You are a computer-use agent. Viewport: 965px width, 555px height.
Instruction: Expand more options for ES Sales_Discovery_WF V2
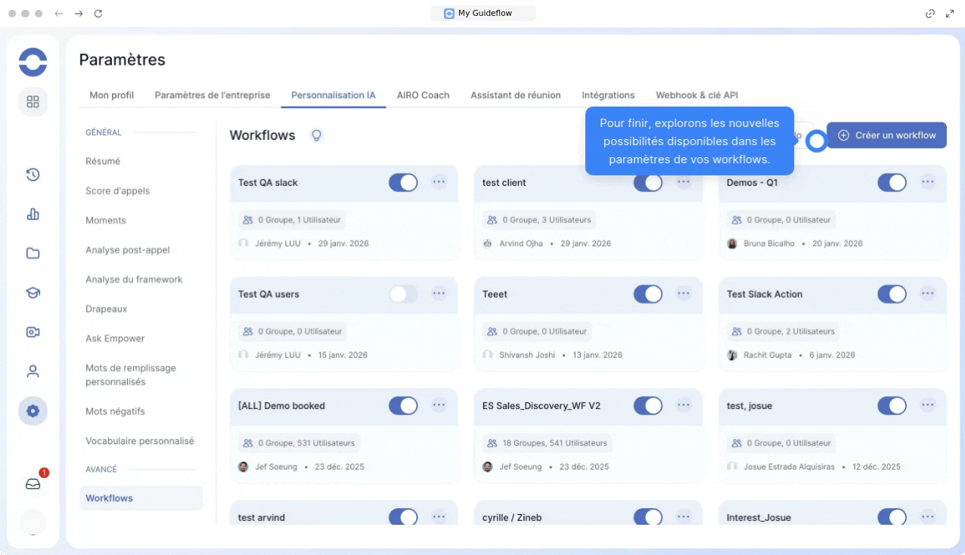[684, 405]
